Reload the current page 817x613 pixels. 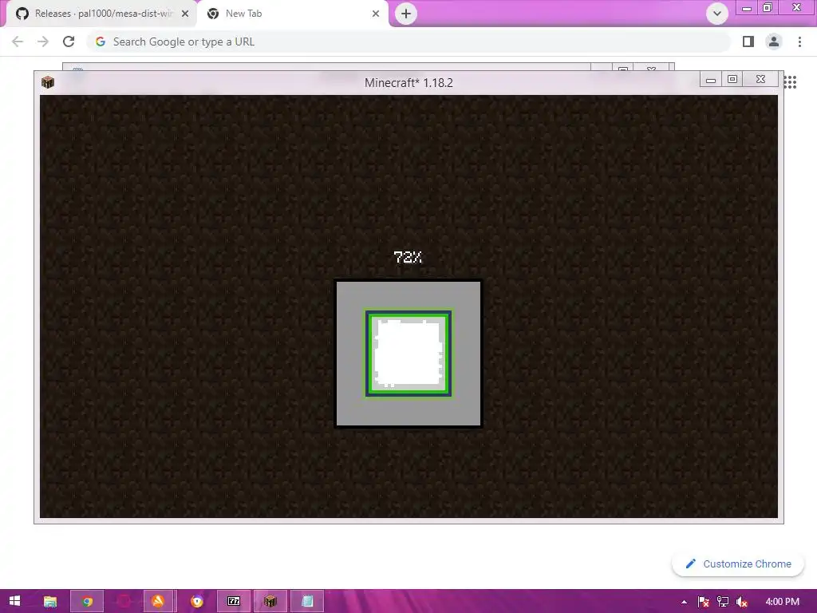tap(69, 42)
